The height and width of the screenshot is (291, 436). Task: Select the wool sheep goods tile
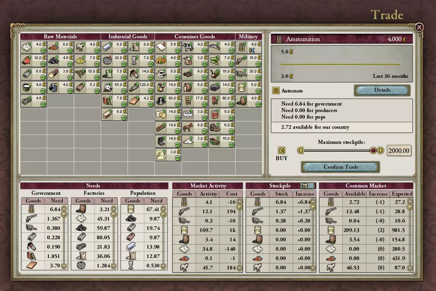[x=87, y=47]
